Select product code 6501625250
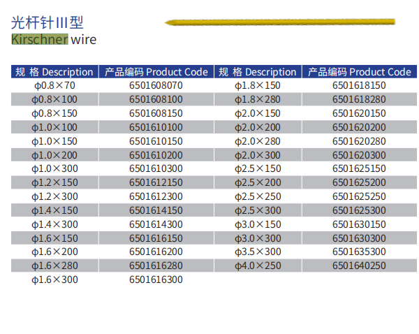This screenshot has height=334, width=419. pos(359,196)
